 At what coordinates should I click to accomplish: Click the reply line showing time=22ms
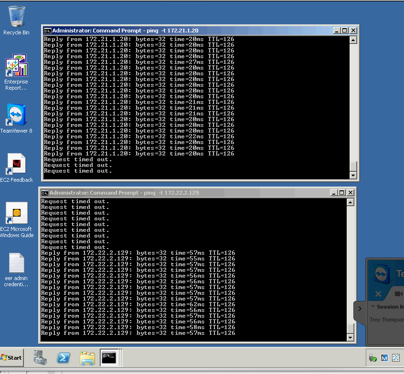(x=139, y=136)
